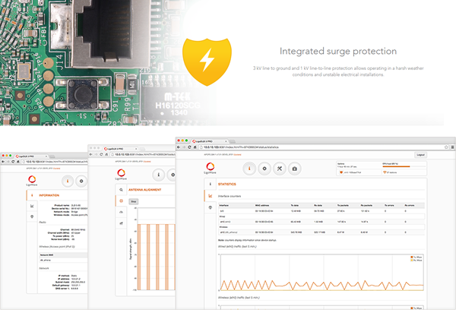Click the signal strength bar chart

pos(155,249)
